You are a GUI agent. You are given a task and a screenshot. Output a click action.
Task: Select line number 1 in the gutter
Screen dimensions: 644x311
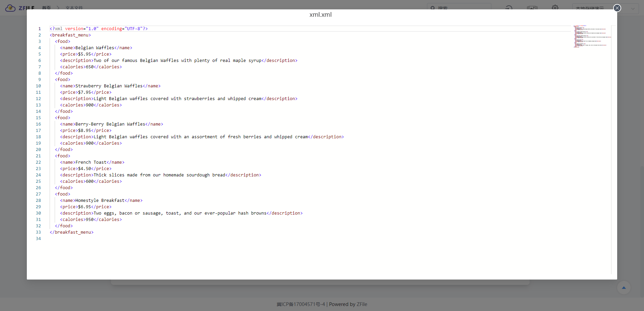(39, 29)
